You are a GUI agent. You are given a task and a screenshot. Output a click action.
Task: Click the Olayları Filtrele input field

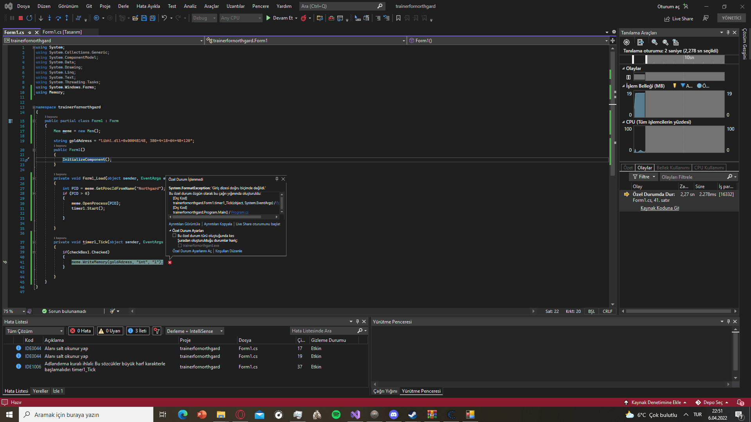[x=692, y=177]
